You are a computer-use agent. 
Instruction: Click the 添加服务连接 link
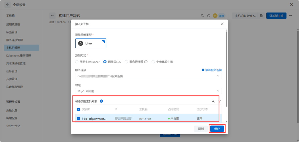tap(212, 70)
